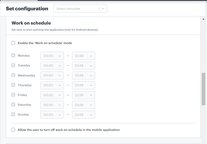Tick the Sunday checkbox

pyautogui.click(x=13, y=114)
